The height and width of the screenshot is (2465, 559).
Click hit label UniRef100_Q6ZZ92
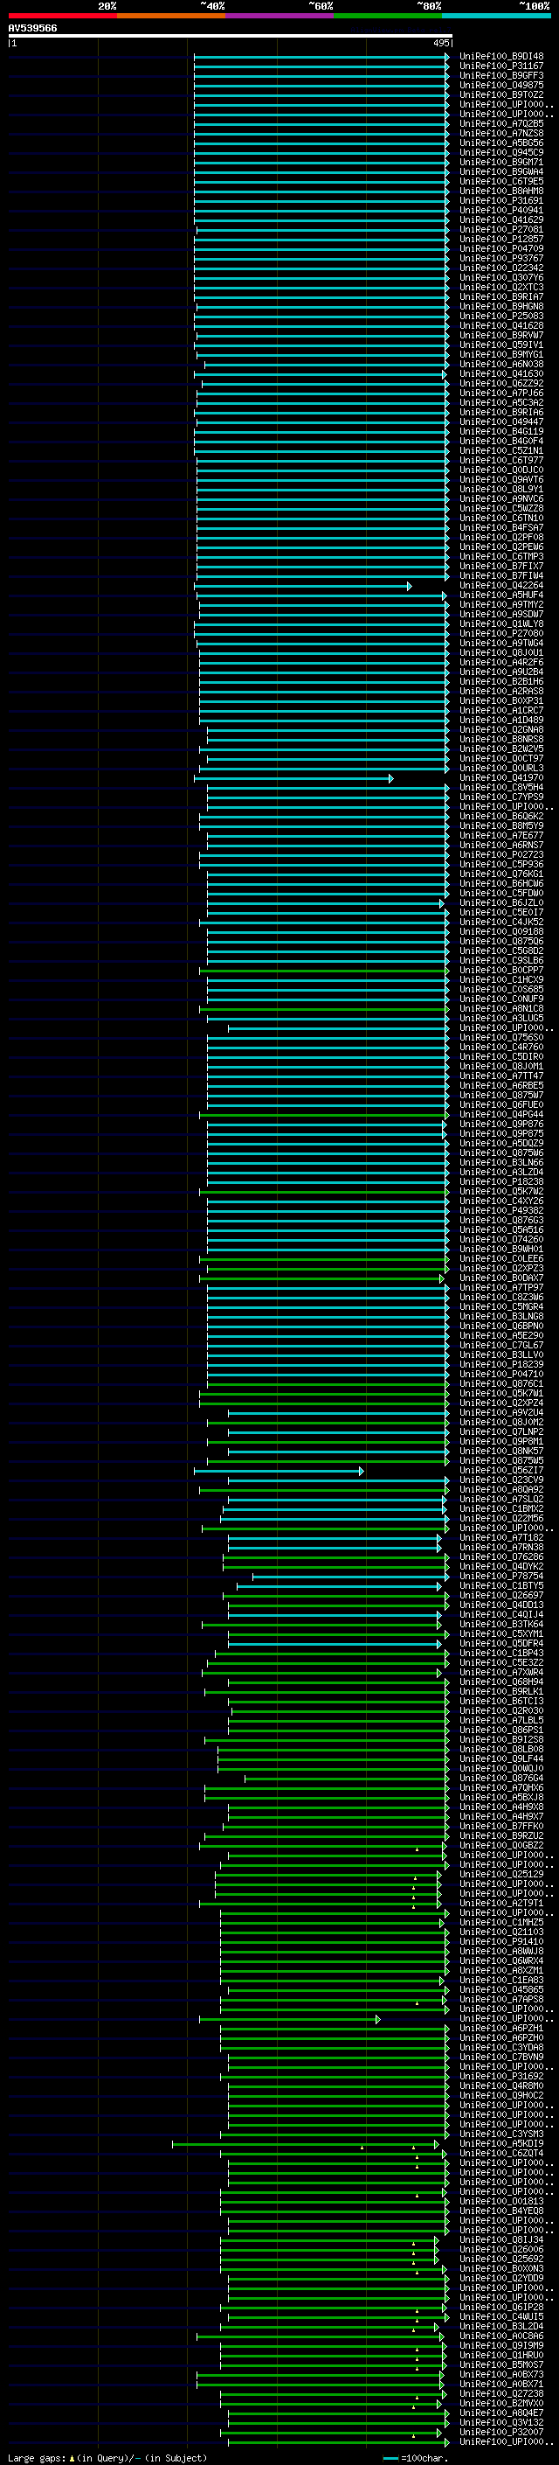(501, 384)
